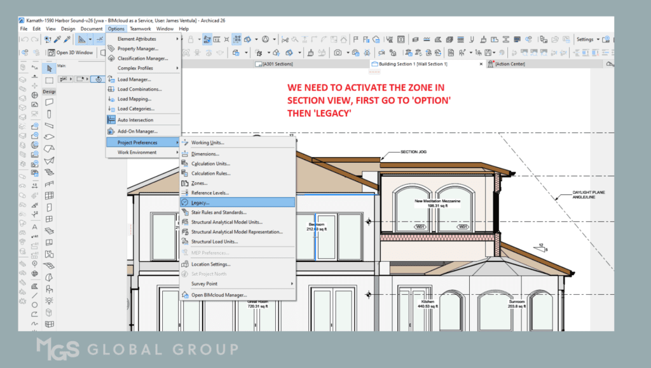Click the Open 3D Window button
This screenshot has width=651, height=368.
click(x=70, y=52)
